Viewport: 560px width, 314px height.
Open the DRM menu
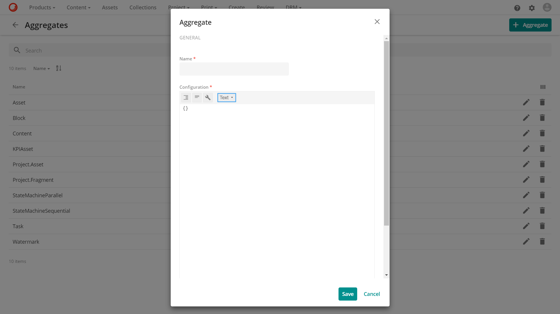[293, 7]
